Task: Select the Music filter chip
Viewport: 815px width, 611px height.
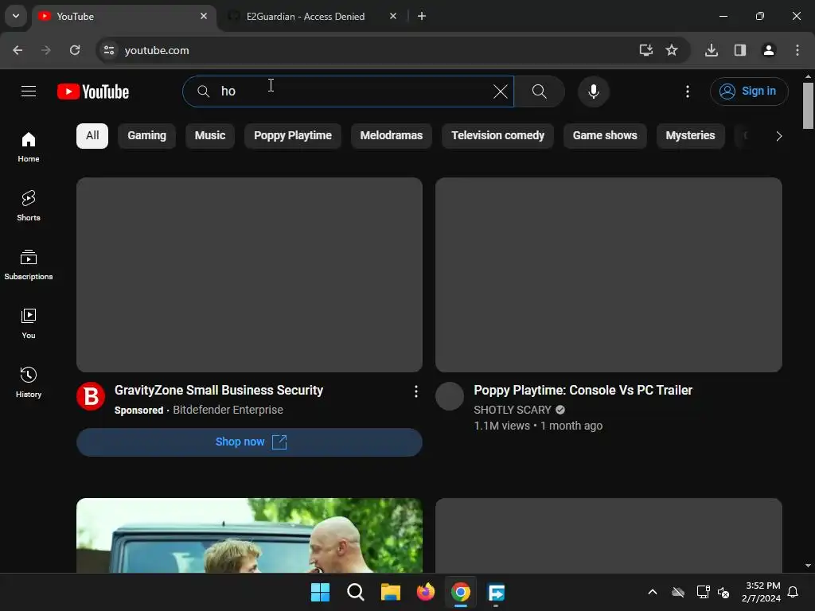Action: (210, 135)
